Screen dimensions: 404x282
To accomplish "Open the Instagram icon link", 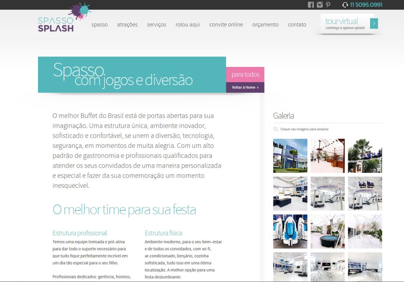I will [320, 5].
